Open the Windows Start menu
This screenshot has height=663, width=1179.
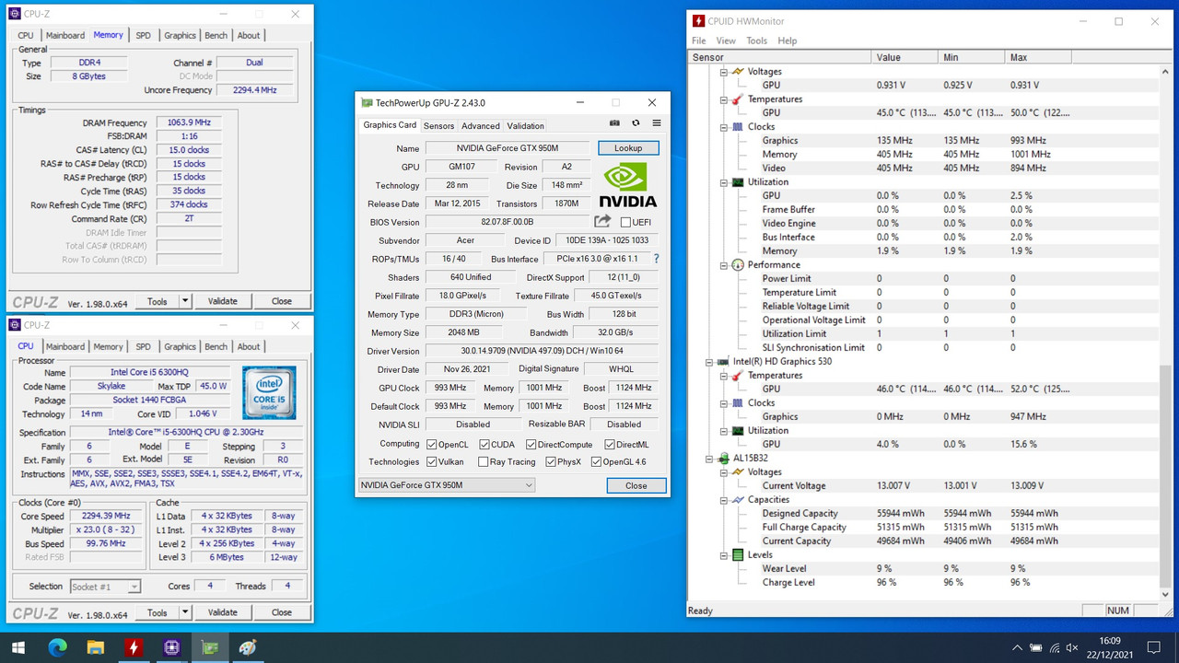click(18, 648)
